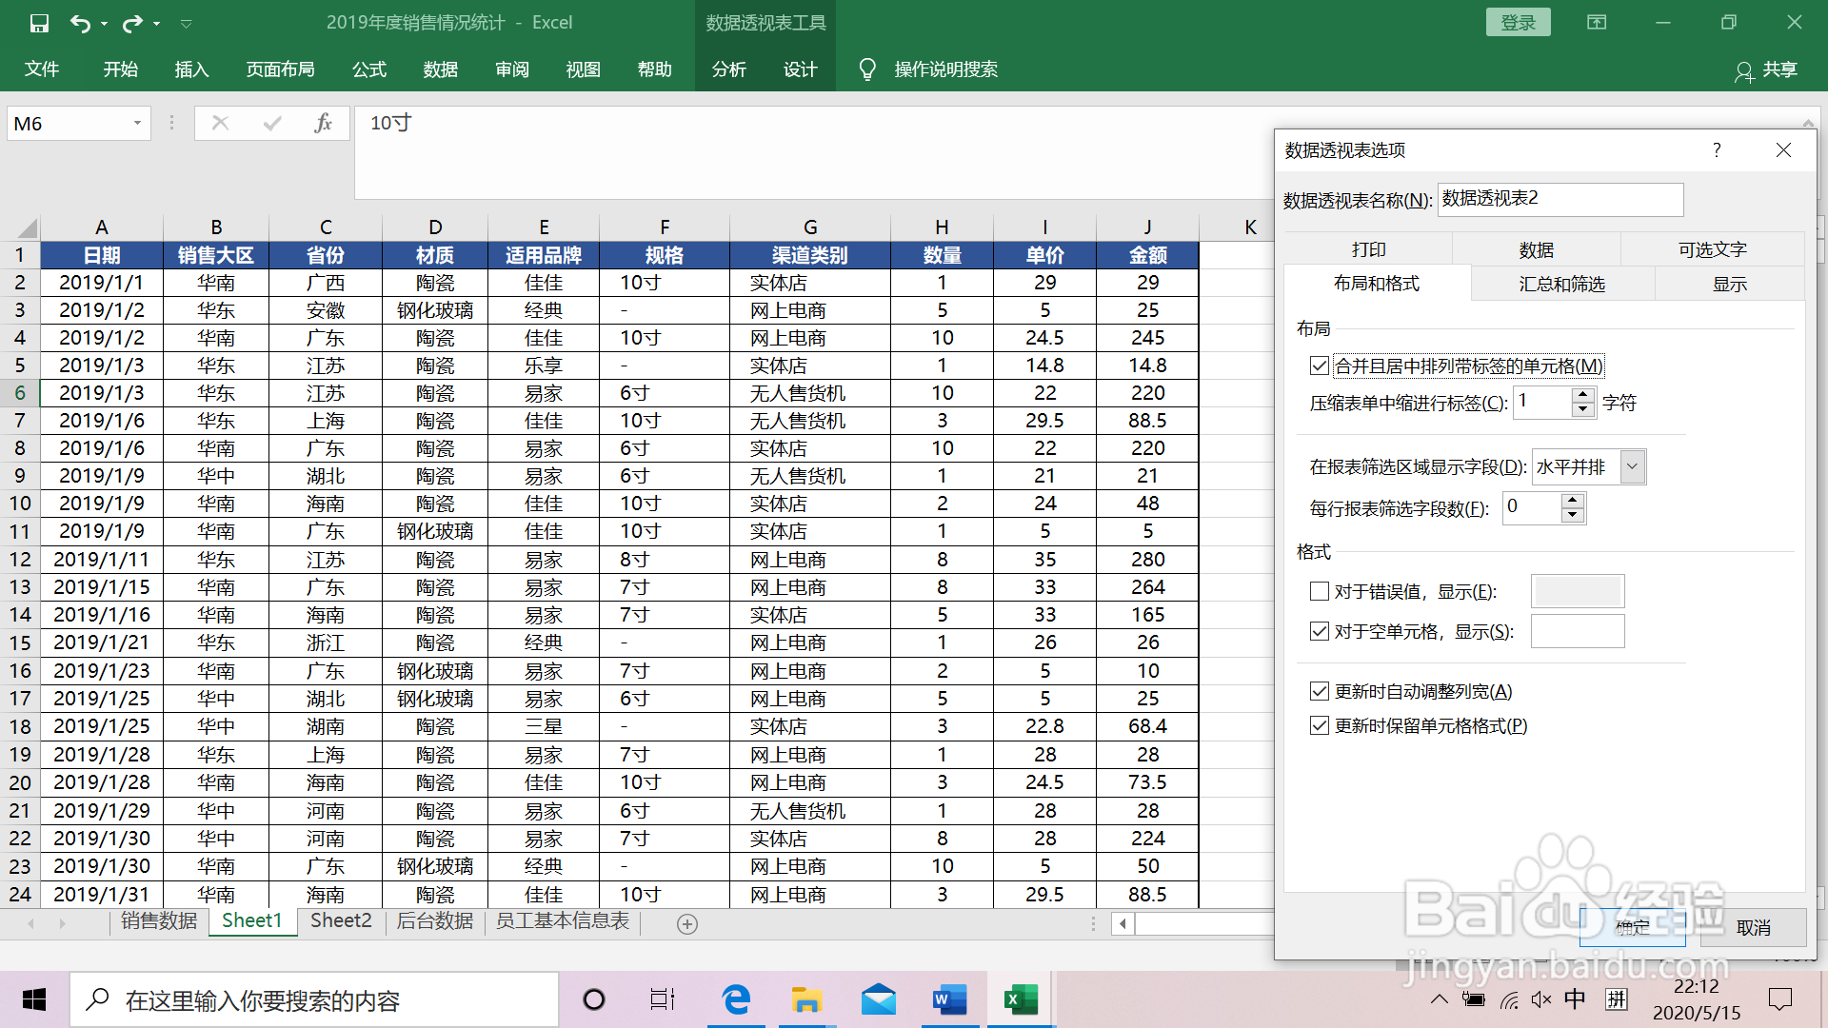1828x1028 pixels.
Task: Save the workbook with the floppy disk icon
Action: pyautogui.click(x=39, y=23)
